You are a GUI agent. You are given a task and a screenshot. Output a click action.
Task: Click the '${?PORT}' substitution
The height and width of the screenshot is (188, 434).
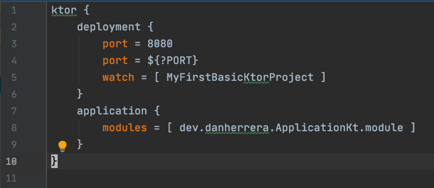pyautogui.click(x=173, y=61)
